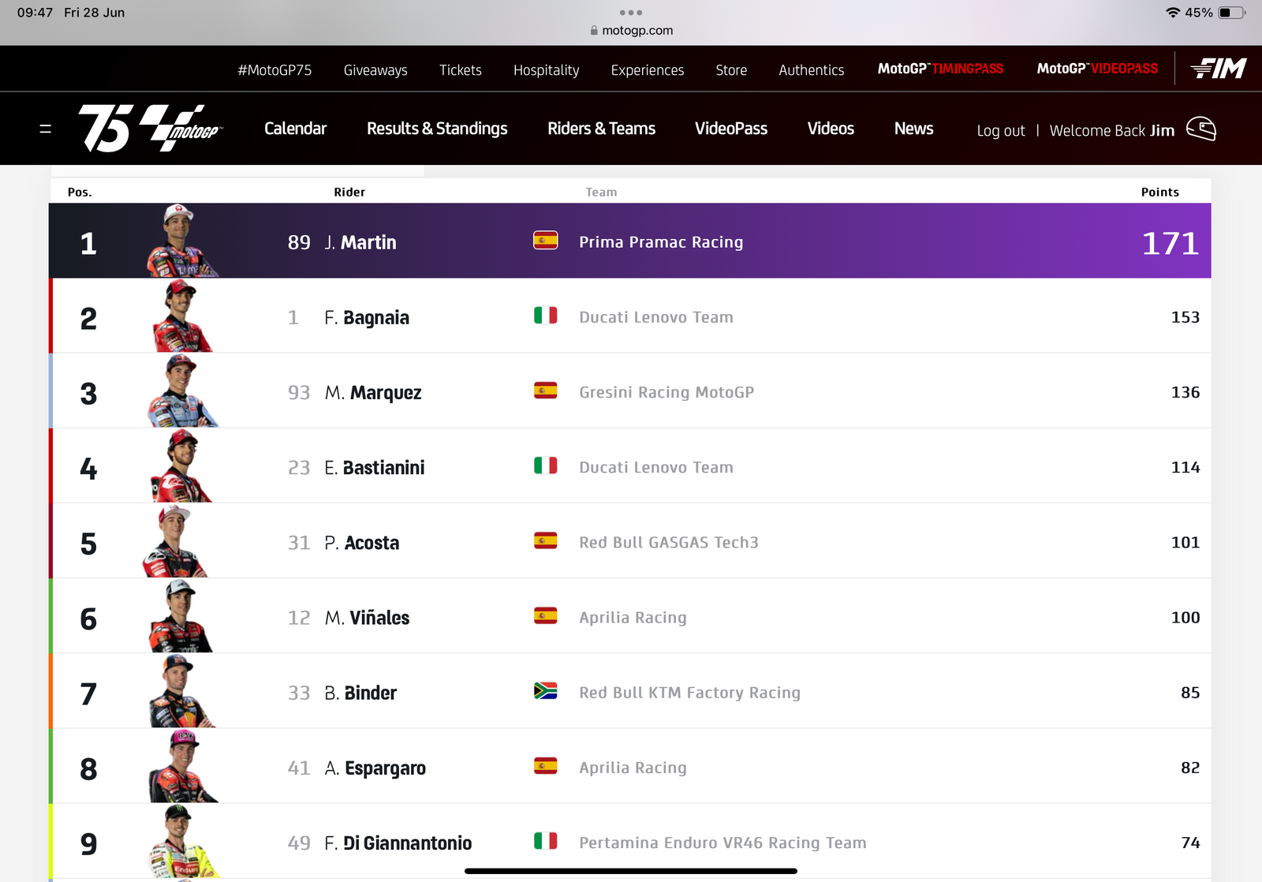Click the South African flag for Binder
The image size is (1262, 882).
click(546, 691)
